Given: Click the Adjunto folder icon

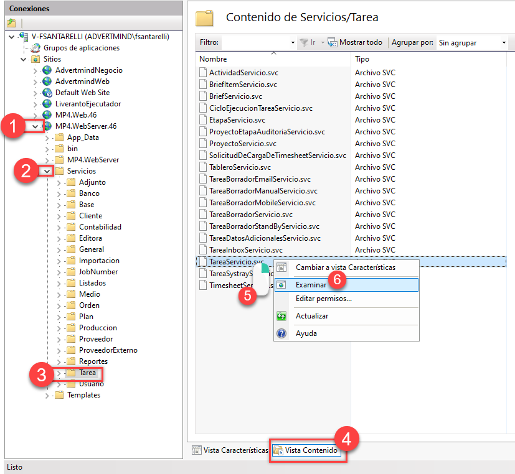Looking at the screenshot, I should click(71, 182).
